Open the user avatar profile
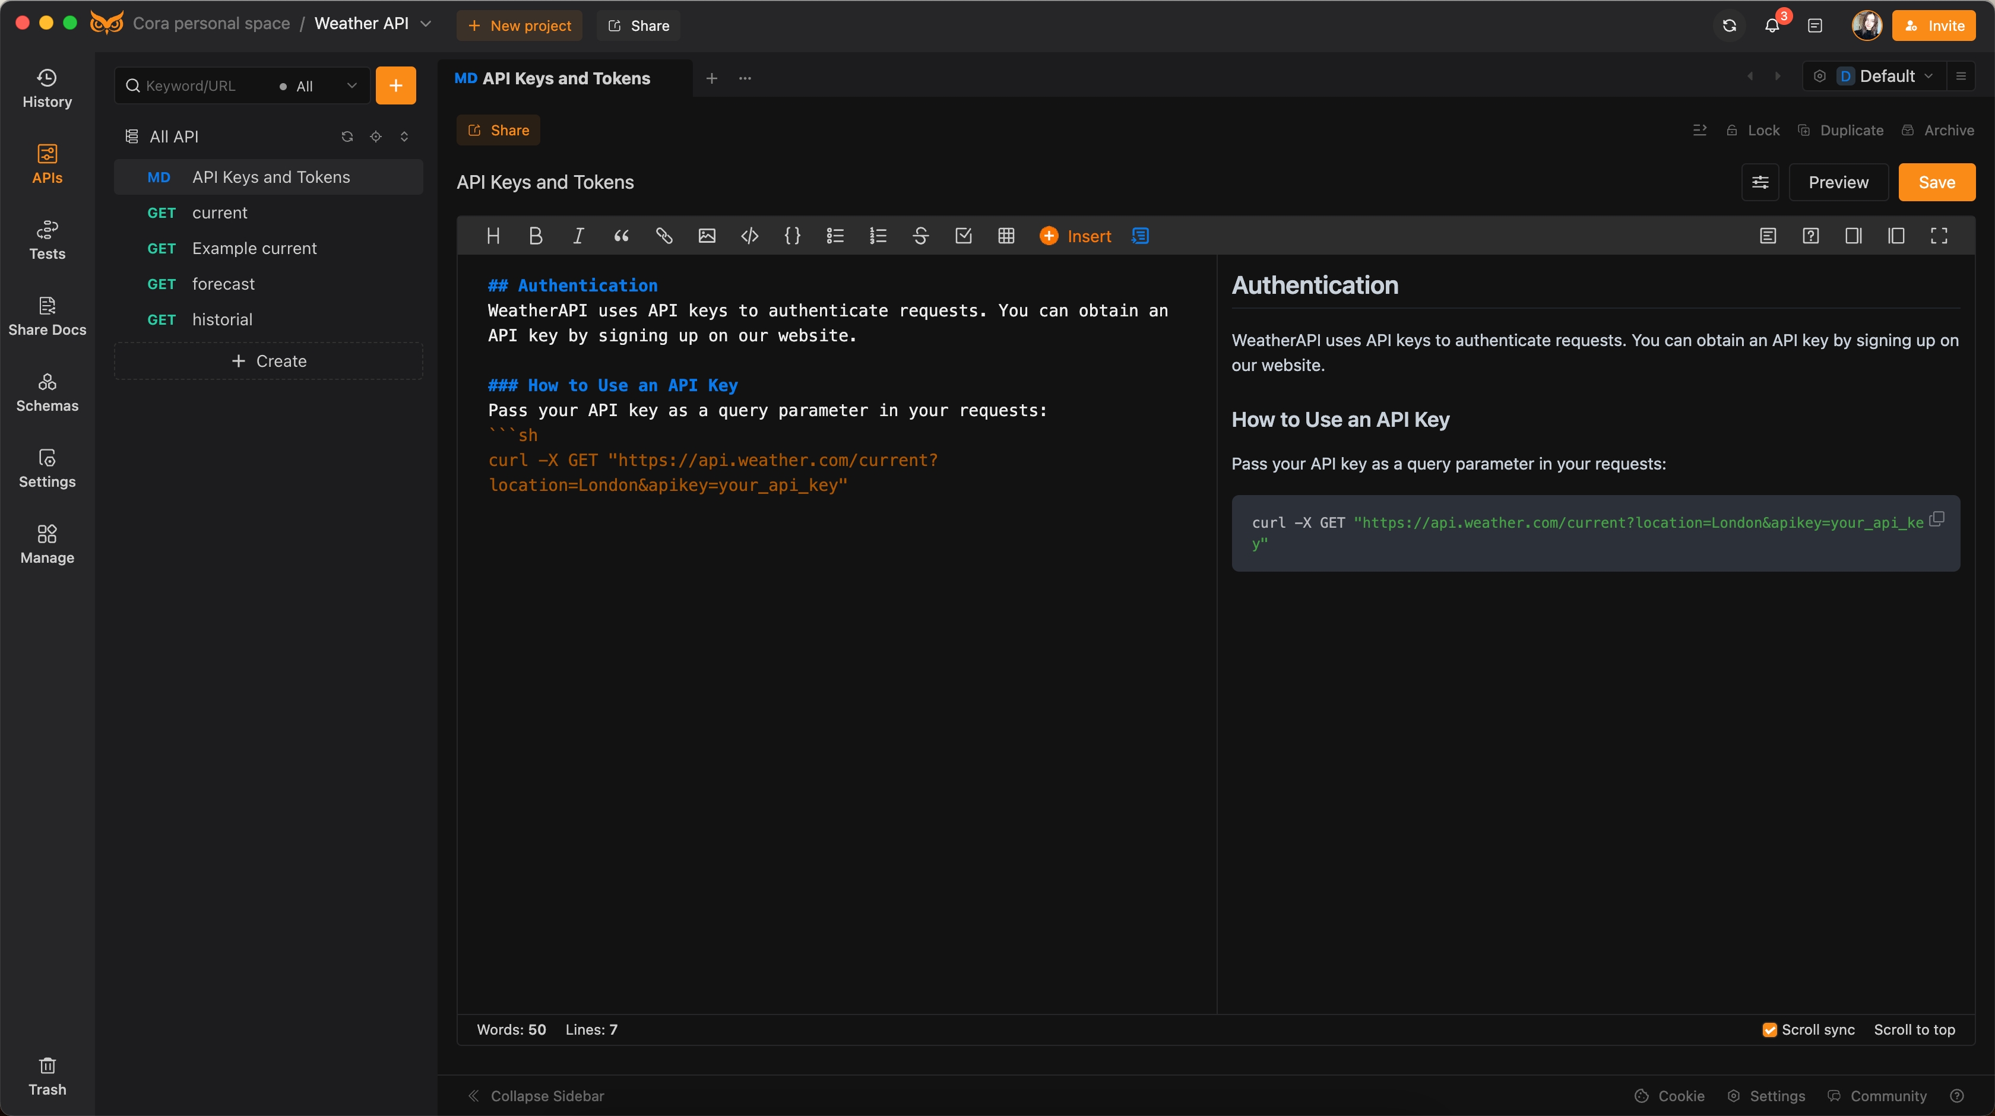Screen dimensions: 1995x1116 point(1867,26)
